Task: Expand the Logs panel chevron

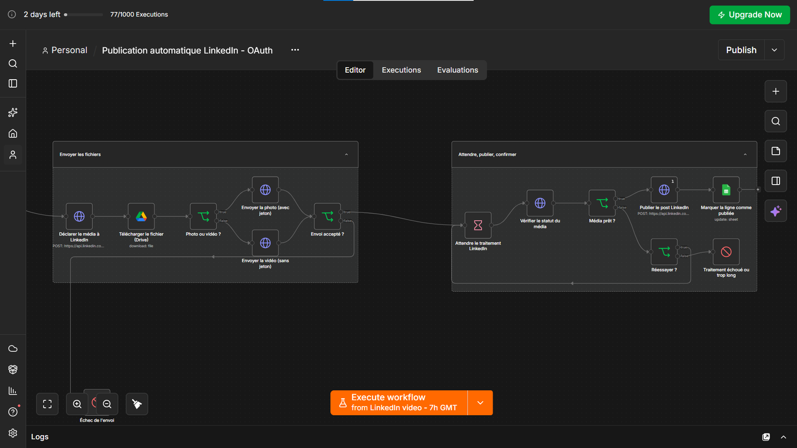Action: (784, 437)
